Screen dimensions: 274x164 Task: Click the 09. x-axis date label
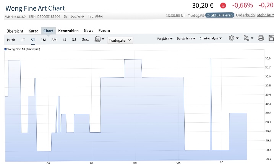pyautogui.click(x=178, y=162)
